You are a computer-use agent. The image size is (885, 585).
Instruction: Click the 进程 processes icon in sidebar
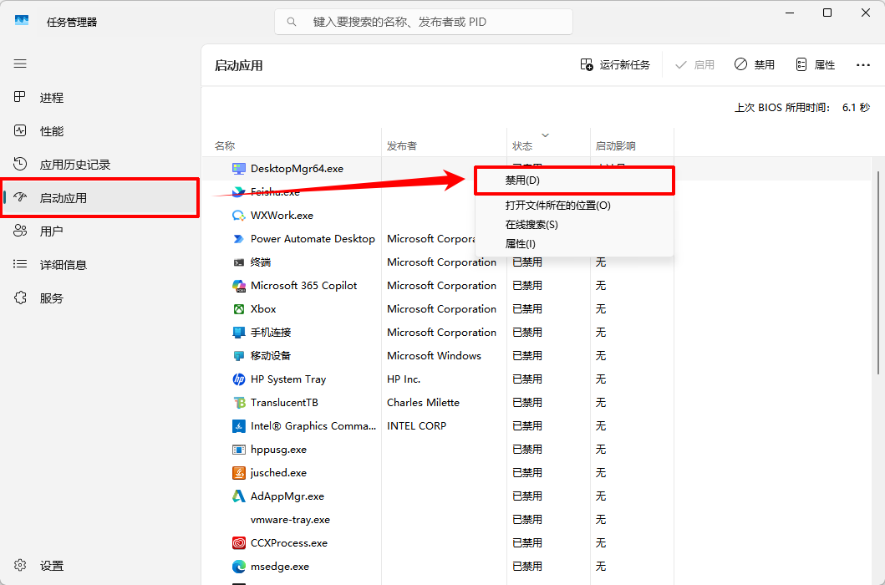[x=20, y=97]
